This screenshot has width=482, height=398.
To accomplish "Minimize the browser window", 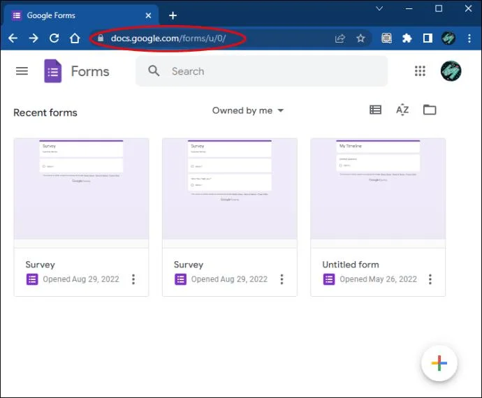I will click(x=409, y=8).
